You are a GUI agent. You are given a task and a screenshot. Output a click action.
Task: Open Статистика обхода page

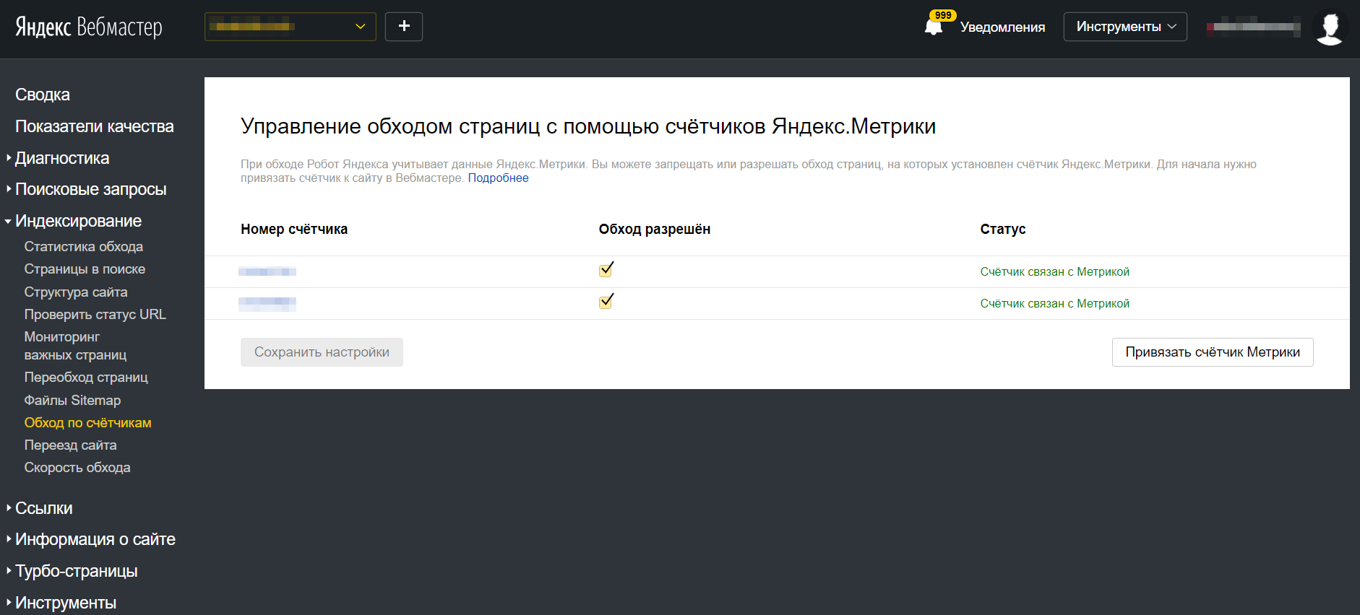pyautogui.click(x=83, y=247)
